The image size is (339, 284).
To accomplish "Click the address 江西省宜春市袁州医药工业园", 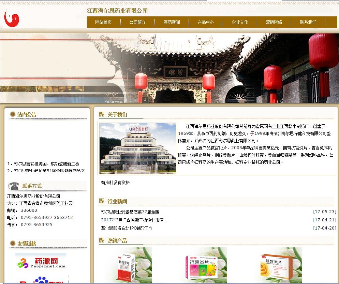I will [46, 203].
